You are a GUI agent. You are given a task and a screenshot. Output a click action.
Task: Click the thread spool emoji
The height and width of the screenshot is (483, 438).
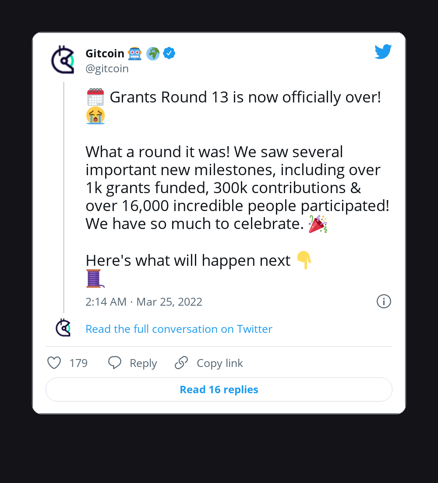(x=93, y=279)
